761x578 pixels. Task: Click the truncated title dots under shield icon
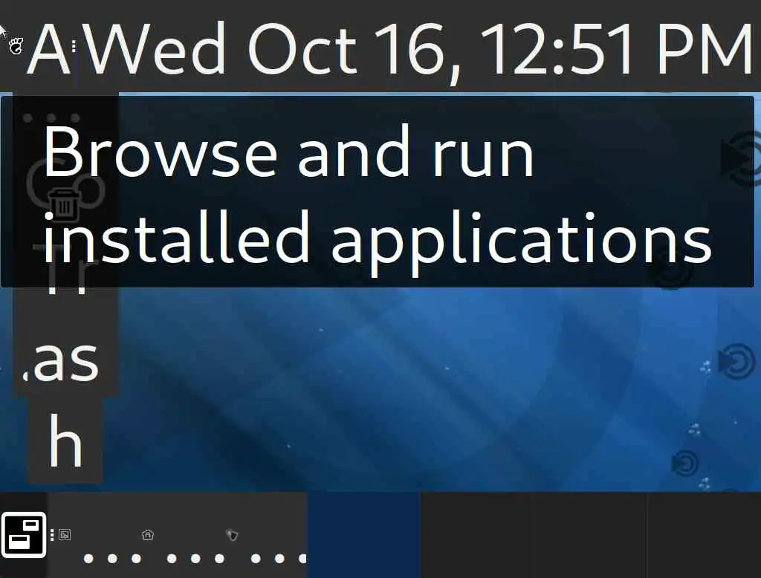click(x=279, y=559)
